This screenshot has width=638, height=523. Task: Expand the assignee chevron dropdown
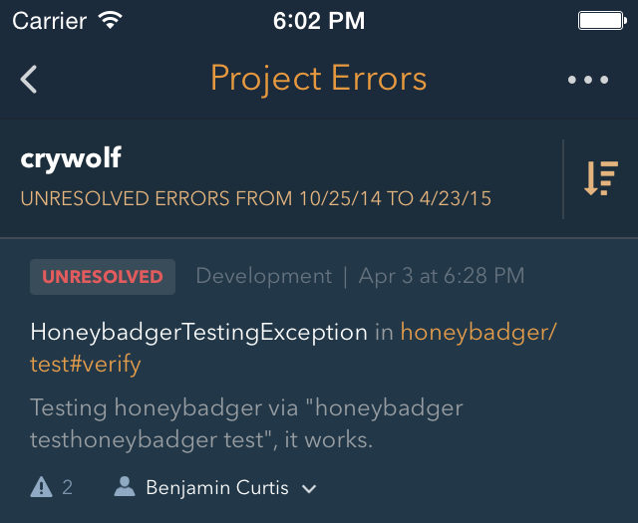coord(309,488)
